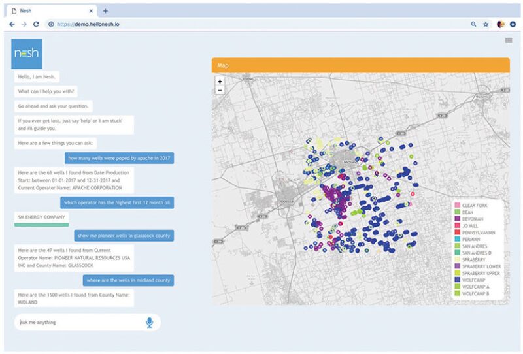Viewport: 523px width, 354px height.
Task: Bookmark this page with the star icon
Action: (x=486, y=24)
